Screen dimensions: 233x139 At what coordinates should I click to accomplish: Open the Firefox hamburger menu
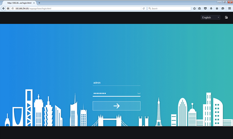pos(230,8)
